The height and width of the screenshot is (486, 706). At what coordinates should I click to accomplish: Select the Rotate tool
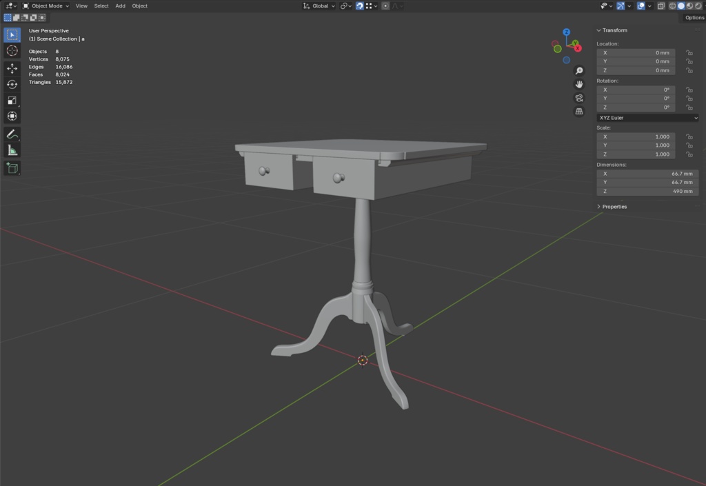[12, 84]
